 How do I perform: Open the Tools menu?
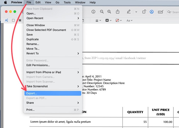pyautogui.click(x=67, y=2)
